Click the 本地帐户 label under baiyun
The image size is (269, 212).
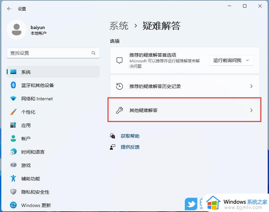[x=38, y=33]
